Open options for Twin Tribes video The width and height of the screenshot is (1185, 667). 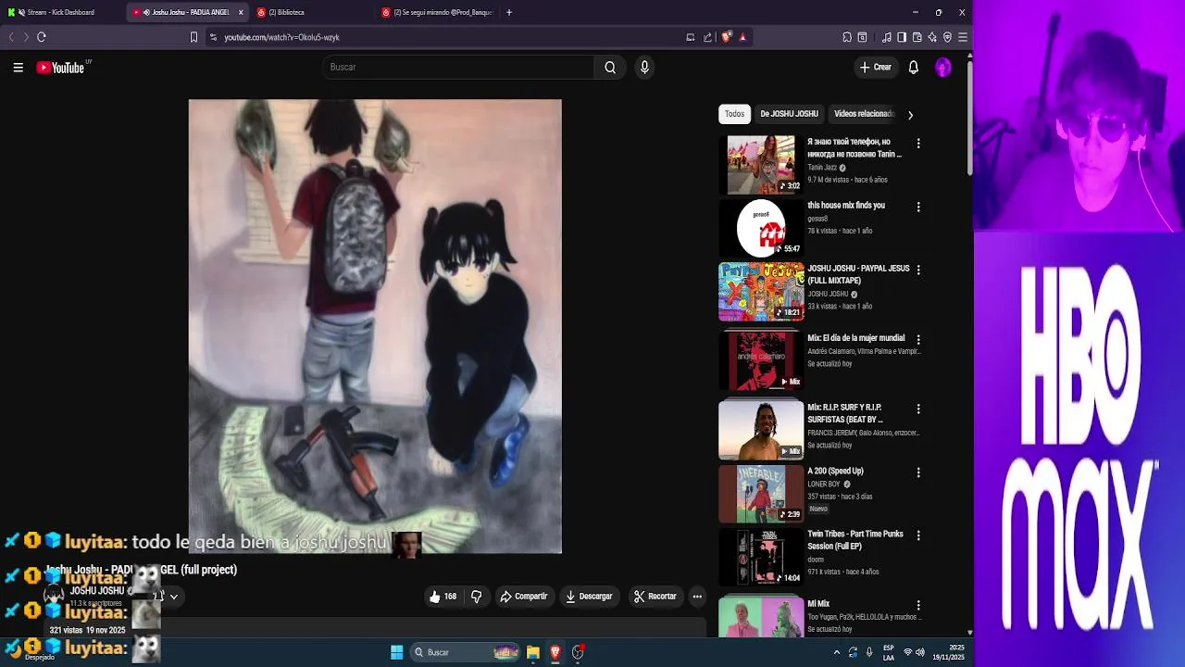[918, 535]
